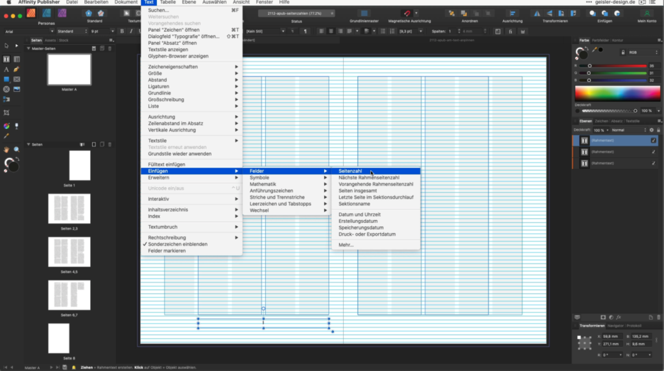The width and height of the screenshot is (664, 371).
Task: Select the Picture Frame Rectangle tool
Action: point(16,79)
